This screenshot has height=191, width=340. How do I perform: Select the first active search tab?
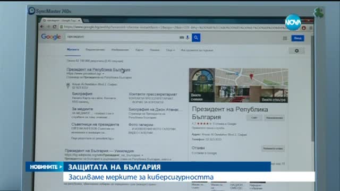pyautogui.click(x=73, y=49)
